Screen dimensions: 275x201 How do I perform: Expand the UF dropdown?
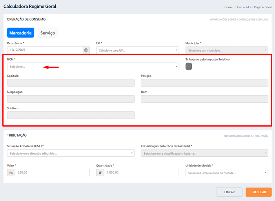(137, 50)
